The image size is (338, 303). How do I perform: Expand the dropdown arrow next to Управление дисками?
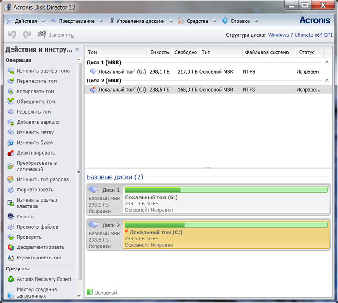[x=171, y=21]
